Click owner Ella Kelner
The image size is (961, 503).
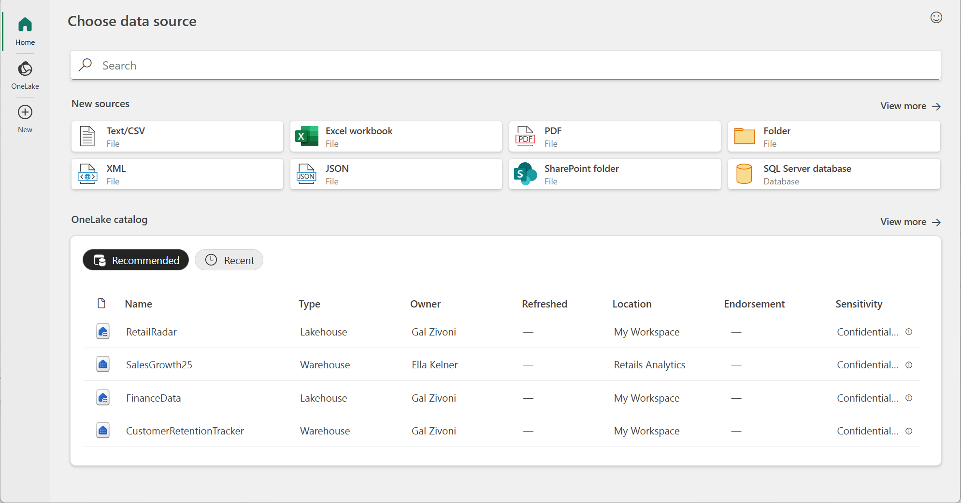[x=434, y=364]
